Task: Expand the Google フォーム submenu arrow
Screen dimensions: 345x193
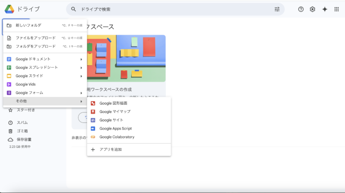Action: (x=81, y=93)
